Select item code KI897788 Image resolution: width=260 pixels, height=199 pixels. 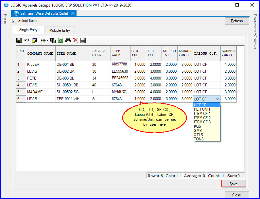click(x=120, y=64)
